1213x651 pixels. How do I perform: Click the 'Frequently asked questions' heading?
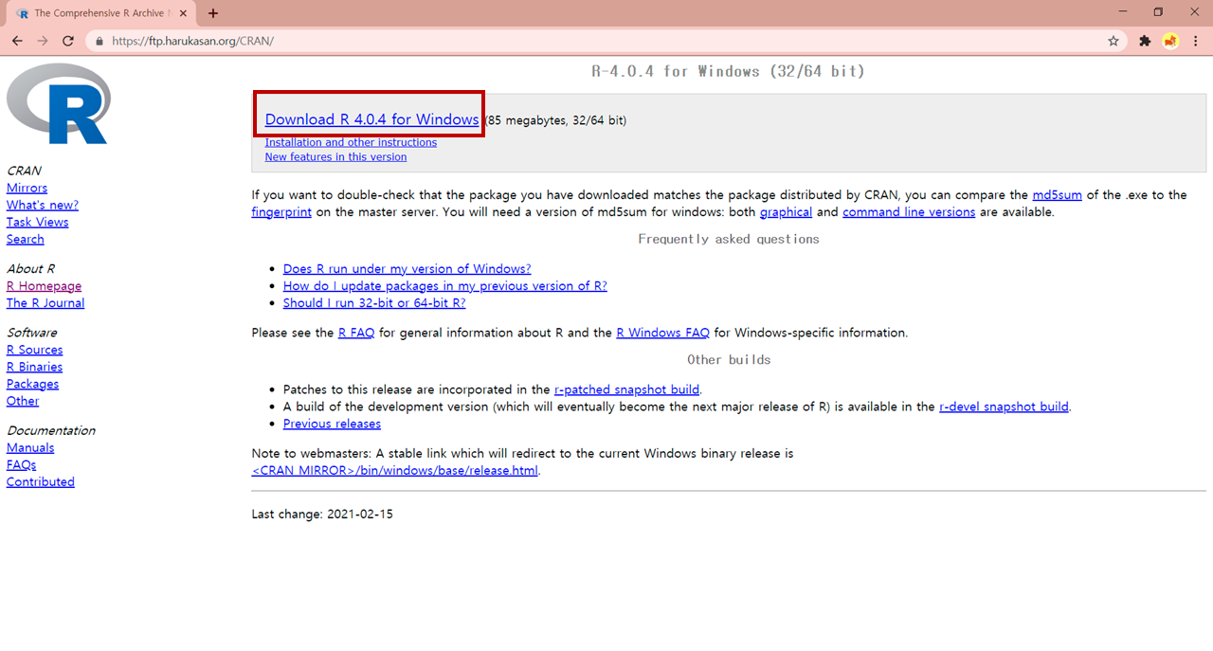click(x=729, y=240)
